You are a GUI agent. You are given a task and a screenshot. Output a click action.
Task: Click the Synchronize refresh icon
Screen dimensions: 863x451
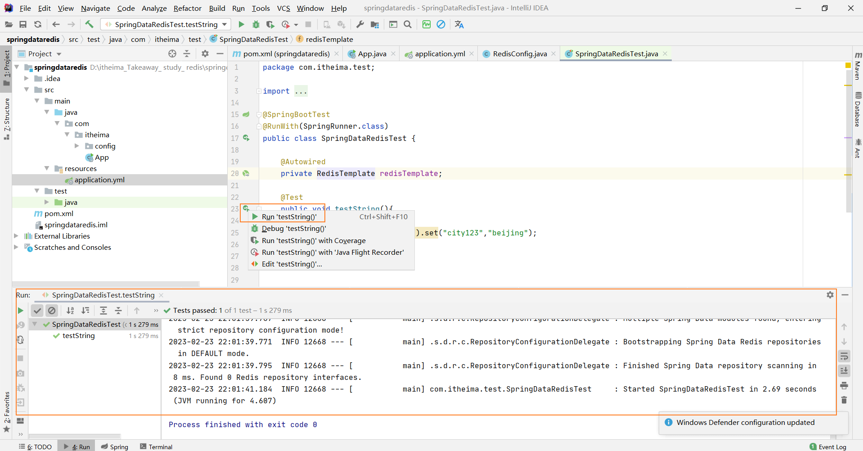click(x=38, y=24)
